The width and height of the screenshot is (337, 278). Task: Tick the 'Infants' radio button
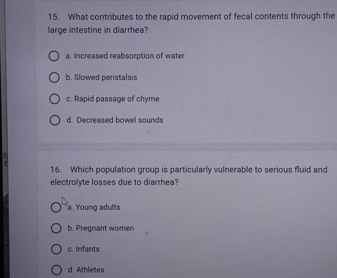(x=56, y=249)
